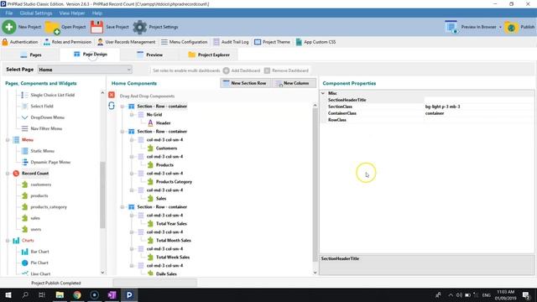
Task: Click the left widgets panel scrollbar
Action: (102, 195)
